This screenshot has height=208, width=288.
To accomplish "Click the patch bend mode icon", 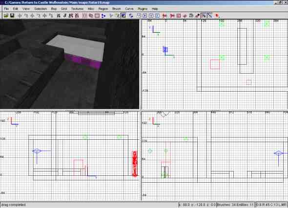I will [x=191, y=16].
